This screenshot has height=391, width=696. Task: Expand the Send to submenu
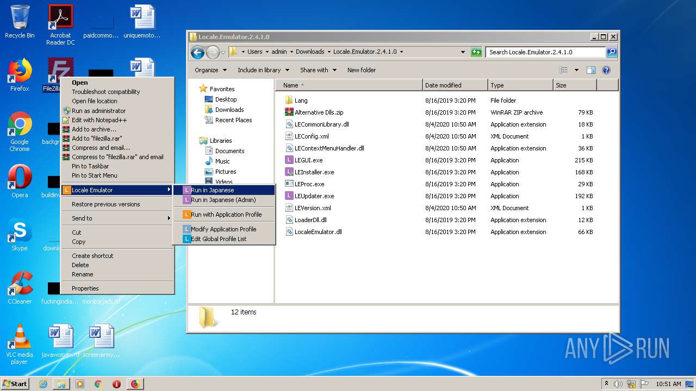click(x=117, y=218)
